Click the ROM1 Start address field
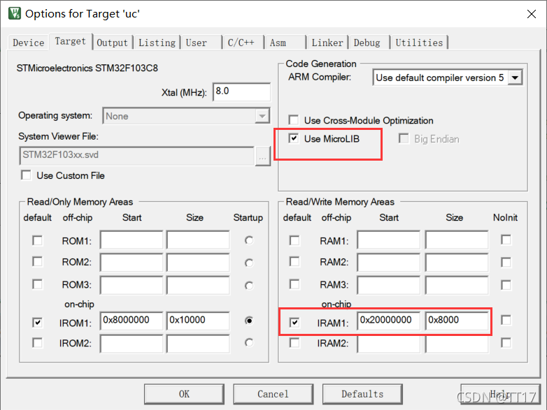Viewport: 547px width, 410px height. tap(132, 240)
